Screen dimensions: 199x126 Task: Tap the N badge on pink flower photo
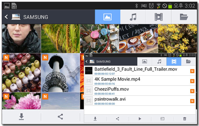(x=6, y=96)
